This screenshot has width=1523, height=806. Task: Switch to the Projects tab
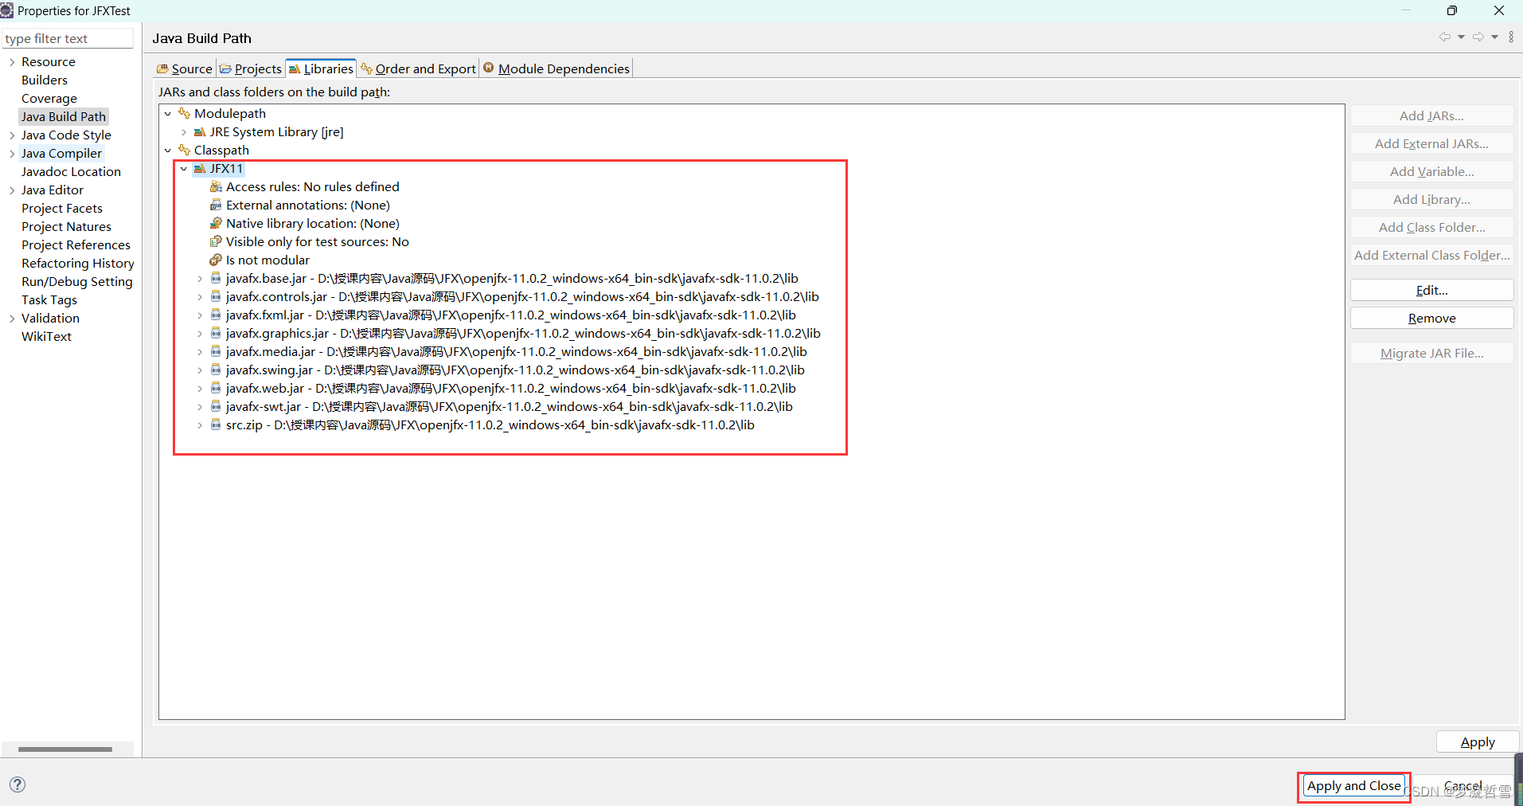point(251,68)
